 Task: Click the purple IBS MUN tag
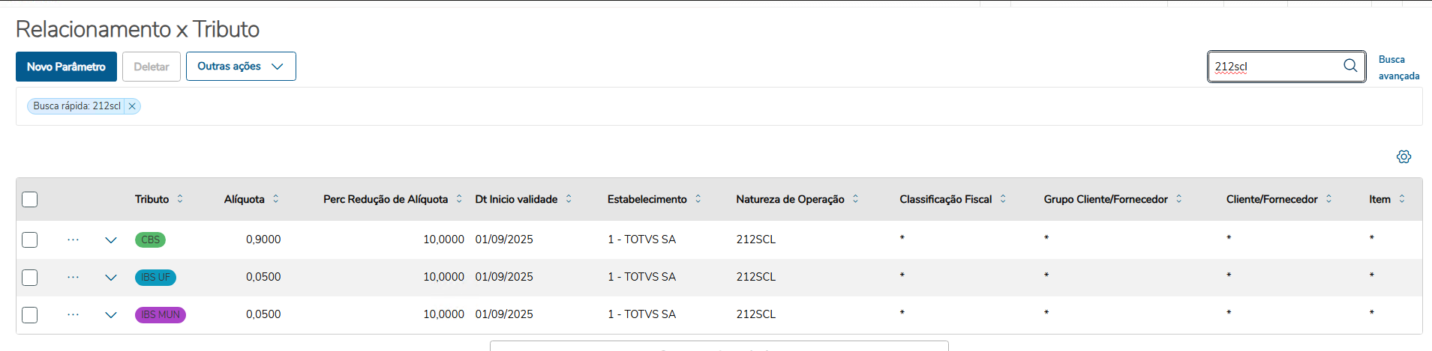tap(161, 315)
